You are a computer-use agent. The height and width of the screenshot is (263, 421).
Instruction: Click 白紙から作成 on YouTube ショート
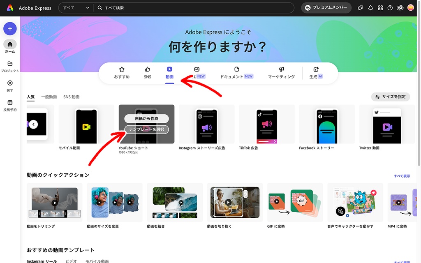147,118
